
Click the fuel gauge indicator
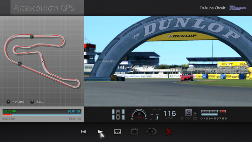139,115
